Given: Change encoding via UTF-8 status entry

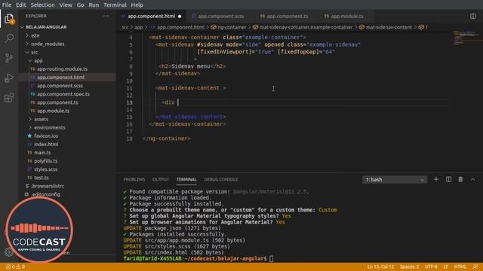Looking at the screenshot, I should pos(431,266).
